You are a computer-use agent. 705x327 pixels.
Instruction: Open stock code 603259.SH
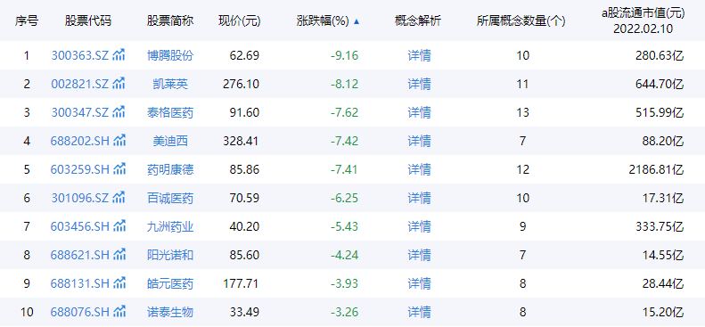coord(80,169)
